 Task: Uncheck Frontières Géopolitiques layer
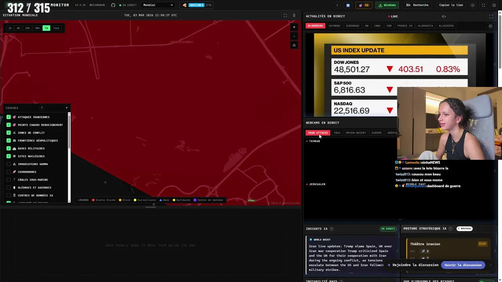pos(9,141)
